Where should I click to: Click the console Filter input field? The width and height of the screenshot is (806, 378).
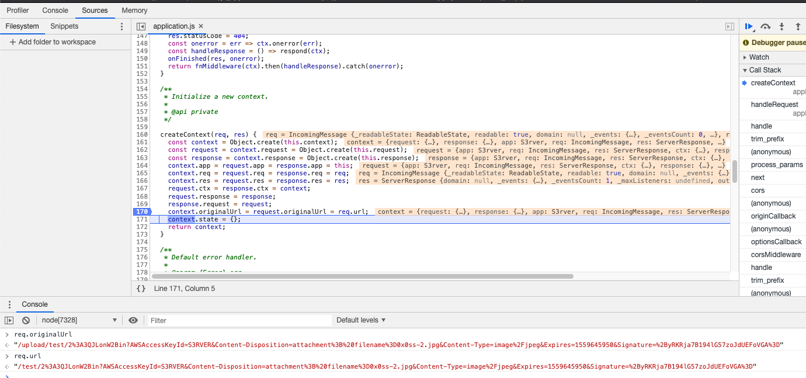(x=234, y=320)
